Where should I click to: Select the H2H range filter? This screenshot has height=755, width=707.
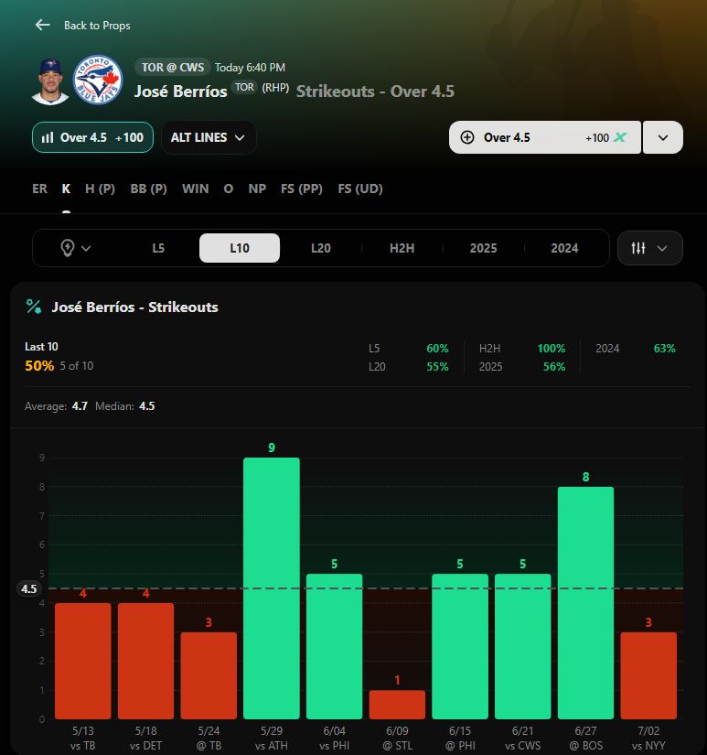[x=402, y=248]
